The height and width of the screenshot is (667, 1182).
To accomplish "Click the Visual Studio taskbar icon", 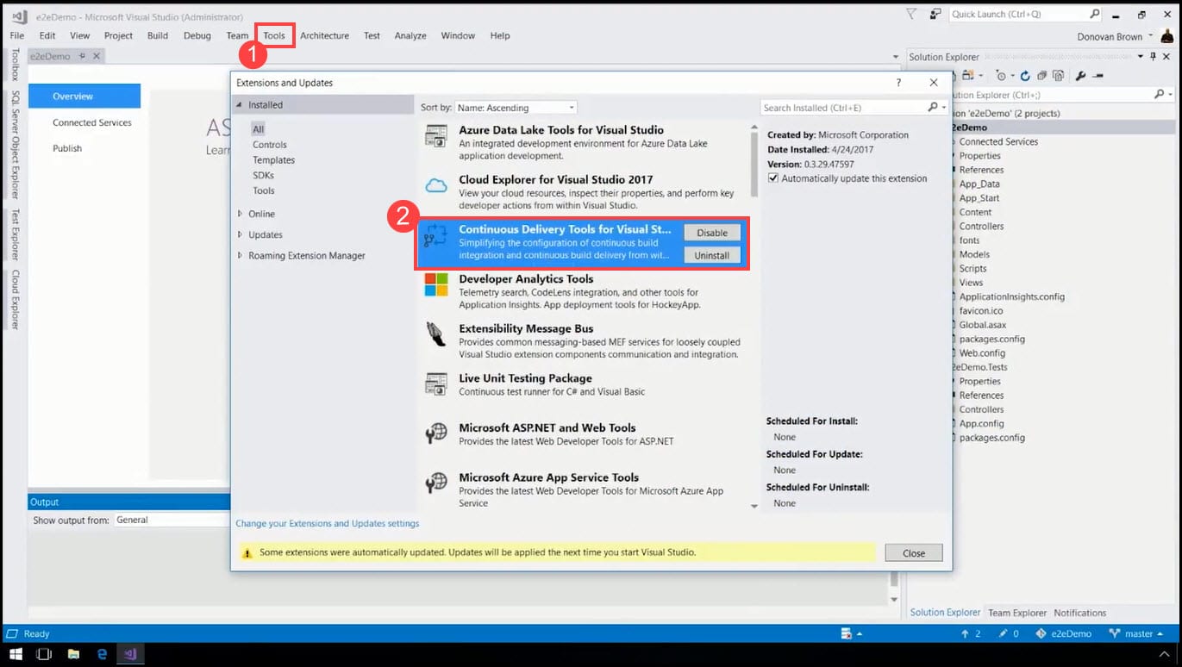I will click(x=130, y=655).
